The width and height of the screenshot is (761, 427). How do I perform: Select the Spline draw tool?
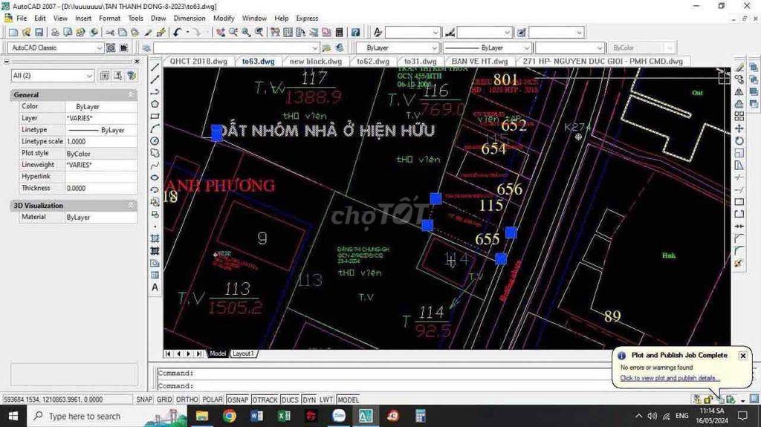[x=155, y=165]
